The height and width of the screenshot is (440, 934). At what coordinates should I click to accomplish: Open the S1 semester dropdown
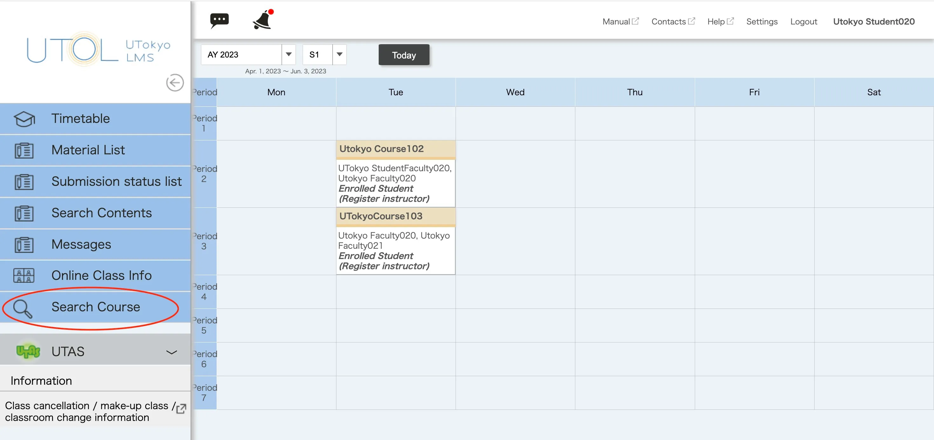[339, 55]
